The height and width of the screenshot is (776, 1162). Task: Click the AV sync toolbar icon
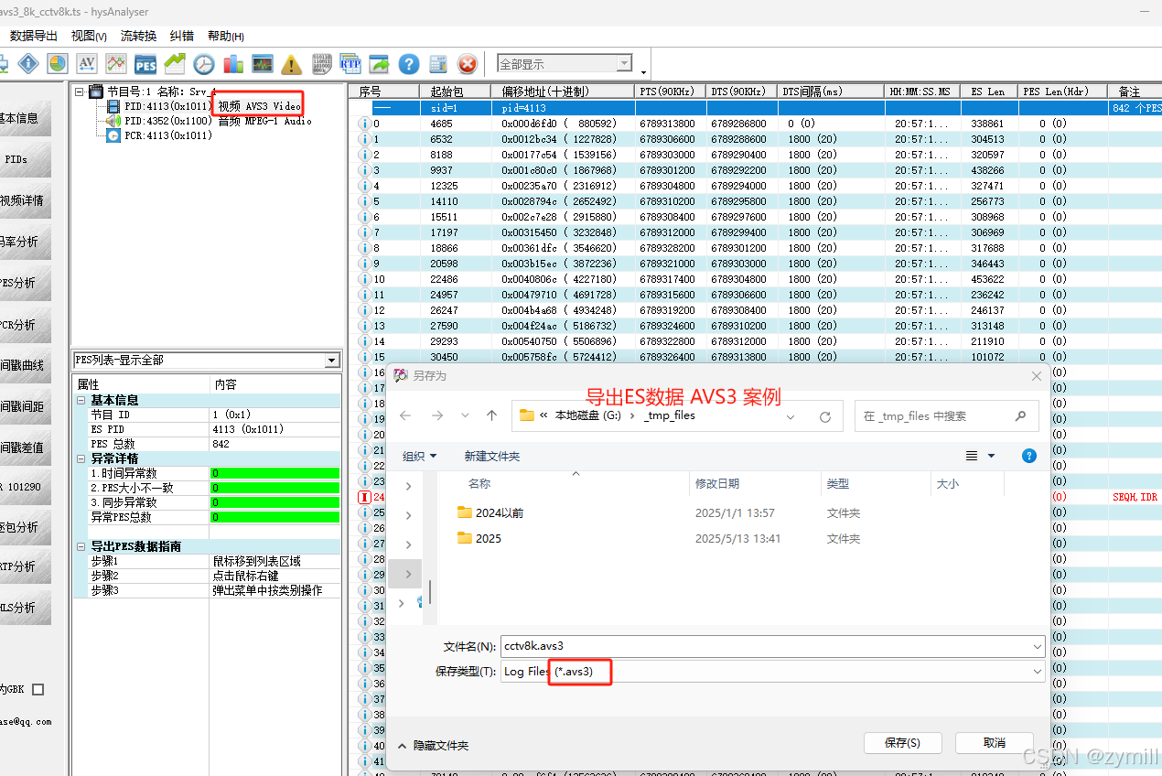(x=87, y=64)
